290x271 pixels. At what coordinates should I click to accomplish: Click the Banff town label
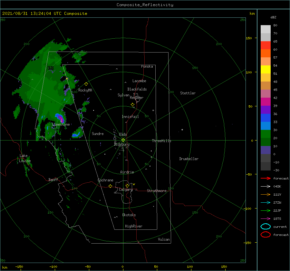point(53,179)
